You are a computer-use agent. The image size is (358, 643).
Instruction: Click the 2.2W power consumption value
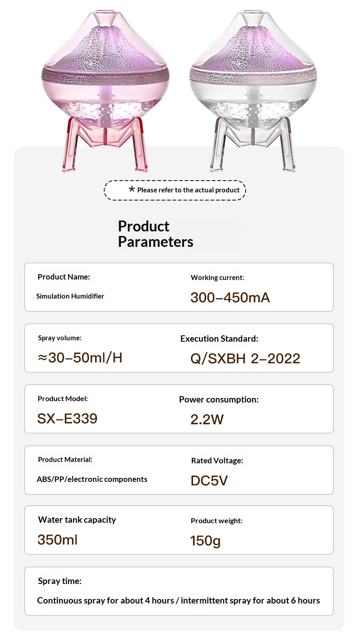(x=207, y=419)
